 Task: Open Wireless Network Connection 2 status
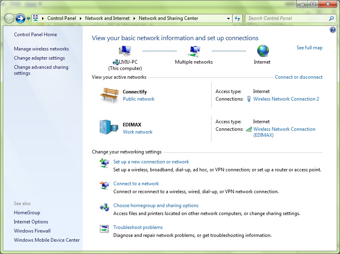pos(286,99)
